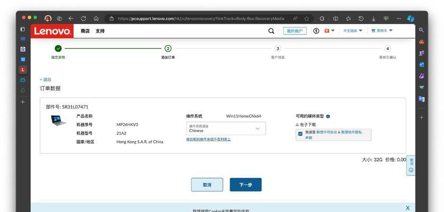This screenshot has height=212, width=444.
Task: Click the OS not listed link
Action: pyautogui.click(x=208, y=139)
